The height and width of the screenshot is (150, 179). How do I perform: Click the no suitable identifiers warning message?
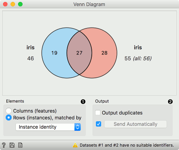click(127, 145)
